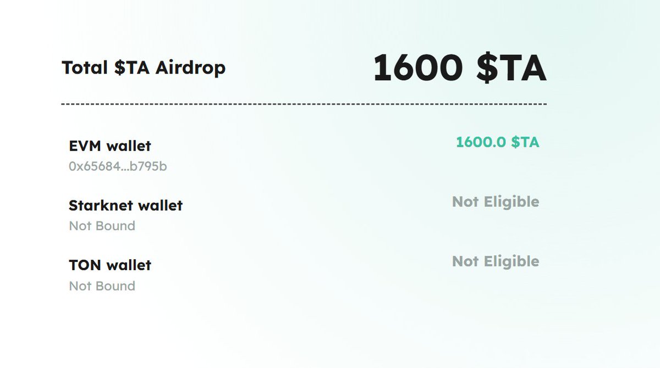The image size is (660, 368).
Task: Click Not Bound under TON wallet
Action: 102,286
